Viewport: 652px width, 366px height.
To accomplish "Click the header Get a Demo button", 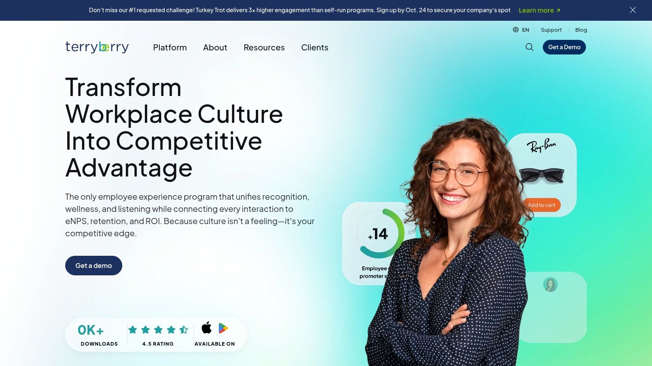I will pos(564,47).
